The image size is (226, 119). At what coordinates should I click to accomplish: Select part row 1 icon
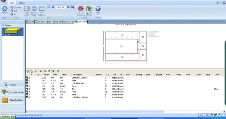tap(27, 78)
